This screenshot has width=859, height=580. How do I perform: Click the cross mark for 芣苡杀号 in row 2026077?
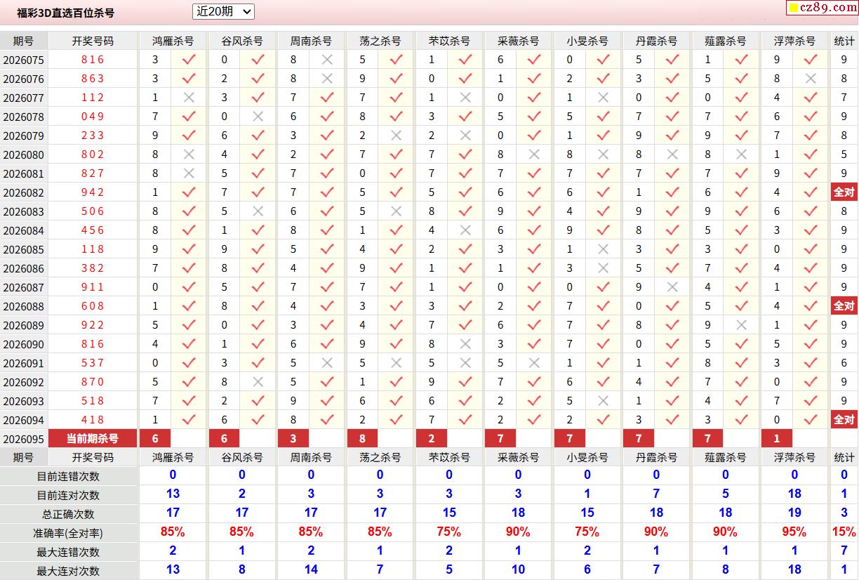[465, 98]
